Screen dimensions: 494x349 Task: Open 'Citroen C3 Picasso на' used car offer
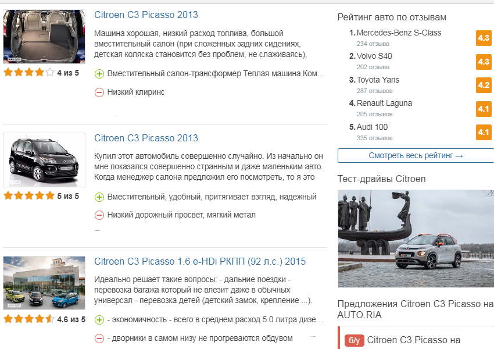click(x=414, y=340)
